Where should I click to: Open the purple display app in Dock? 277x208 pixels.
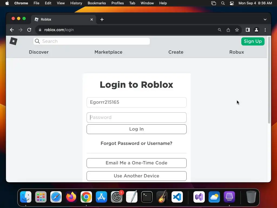point(229,197)
